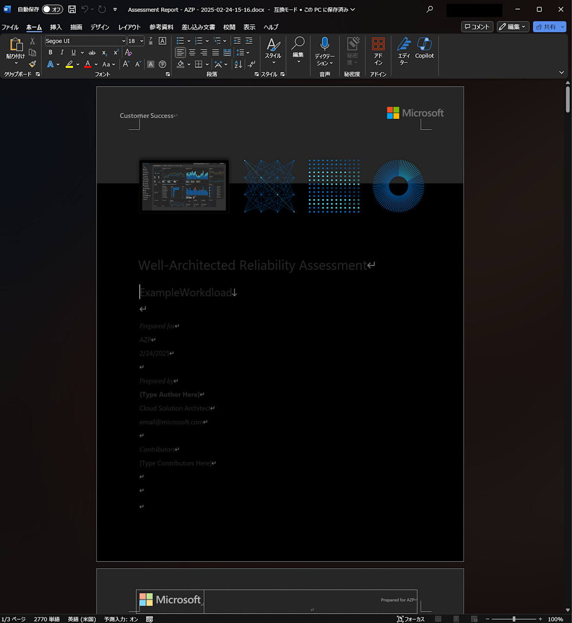
Task: Open the ファイル tab
Action: tap(10, 27)
